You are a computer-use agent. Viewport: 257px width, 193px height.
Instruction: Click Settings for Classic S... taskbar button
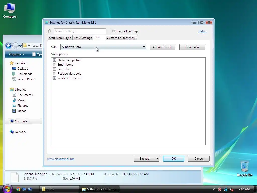[x=99, y=189]
